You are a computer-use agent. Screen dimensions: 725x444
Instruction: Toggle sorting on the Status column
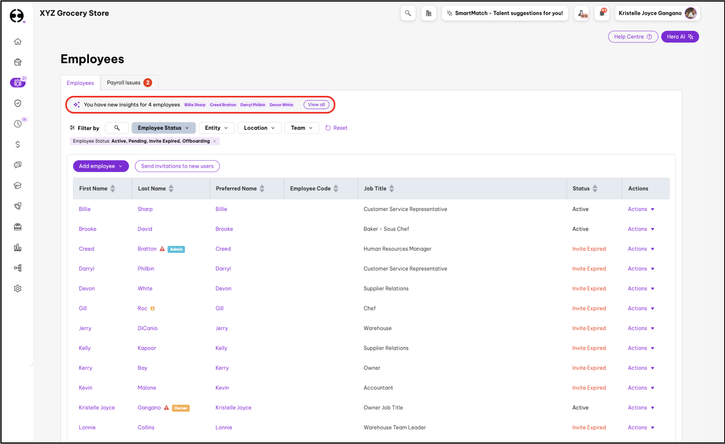pyautogui.click(x=595, y=189)
